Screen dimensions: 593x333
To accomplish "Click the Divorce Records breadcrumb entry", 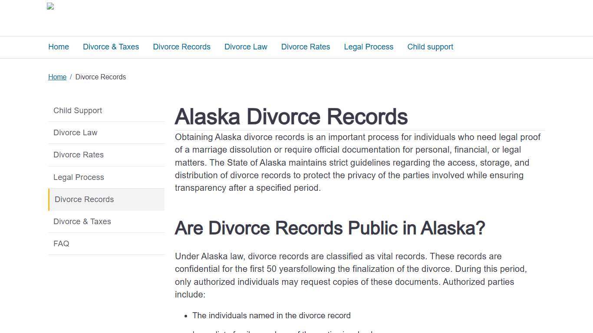I will (100, 77).
